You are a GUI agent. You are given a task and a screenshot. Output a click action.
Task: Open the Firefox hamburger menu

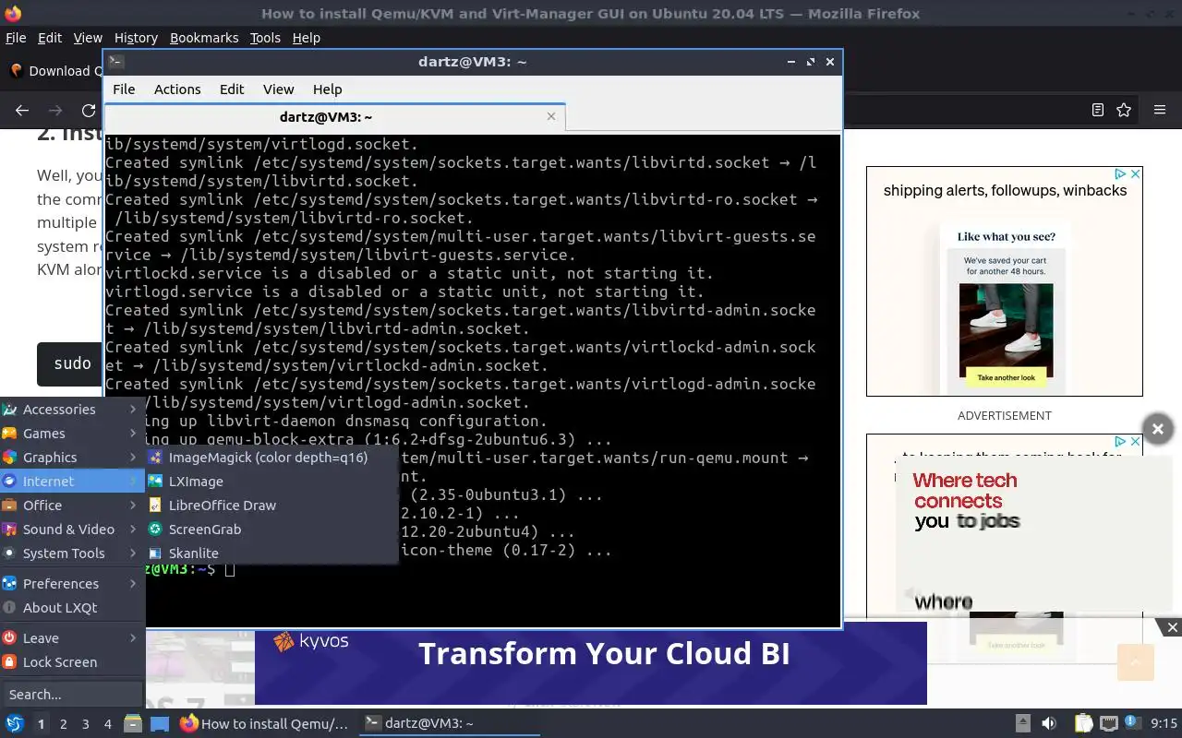(1160, 110)
